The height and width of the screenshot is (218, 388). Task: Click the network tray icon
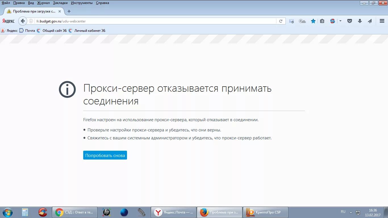(358, 212)
